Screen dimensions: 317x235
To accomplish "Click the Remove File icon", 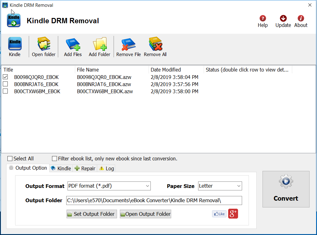I will (128, 44).
